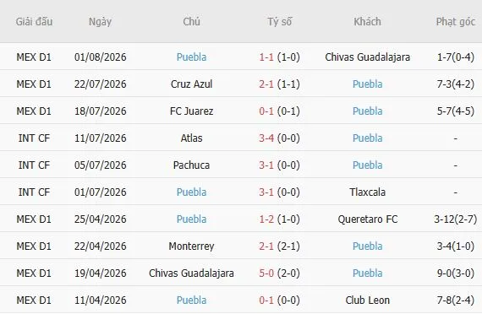Click the Tỷ số column header
The height and width of the screenshot is (314, 482).
(x=279, y=22)
